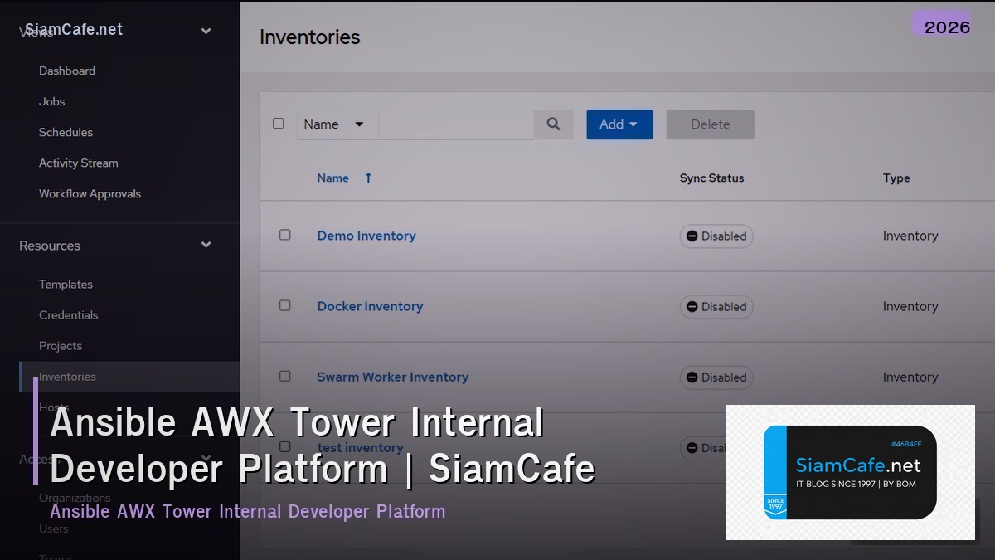Click the sort arrow beside the Name column
Image resolution: width=995 pixels, height=560 pixels.
click(367, 178)
